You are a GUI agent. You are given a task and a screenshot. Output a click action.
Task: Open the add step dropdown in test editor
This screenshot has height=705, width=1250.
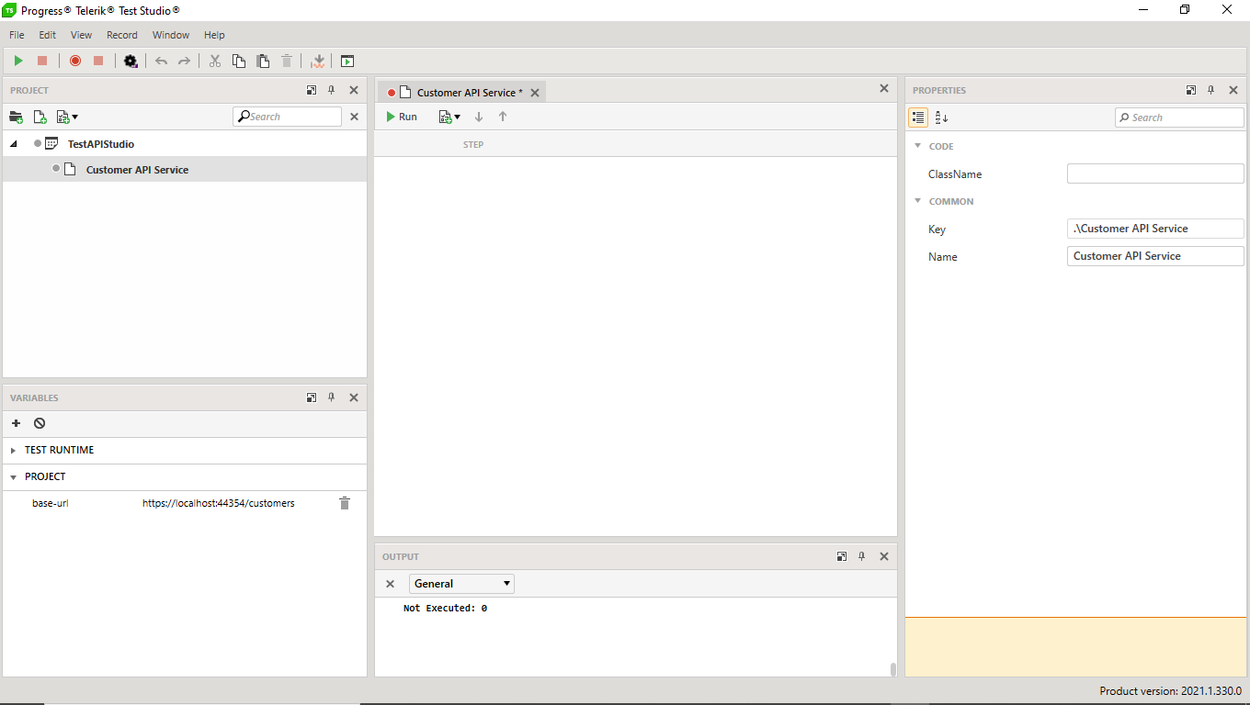point(449,117)
